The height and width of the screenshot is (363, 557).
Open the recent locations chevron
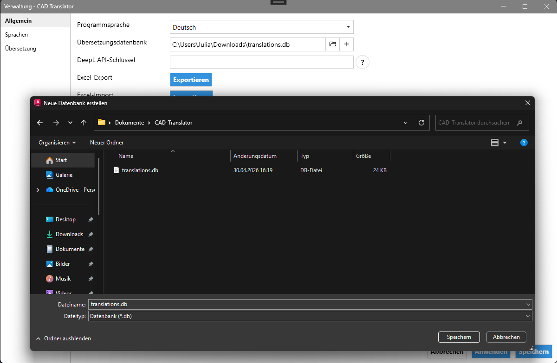tap(70, 123)
